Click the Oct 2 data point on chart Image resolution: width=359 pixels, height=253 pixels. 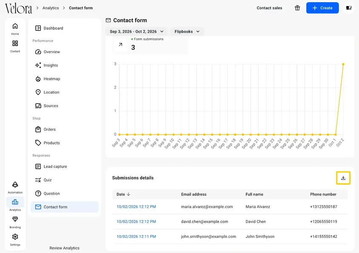pyautogui.click(x=343, y=64)
